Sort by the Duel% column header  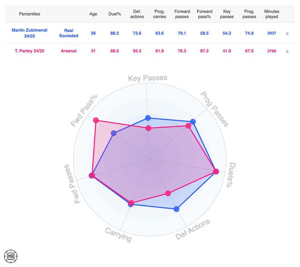coord(114,14)
